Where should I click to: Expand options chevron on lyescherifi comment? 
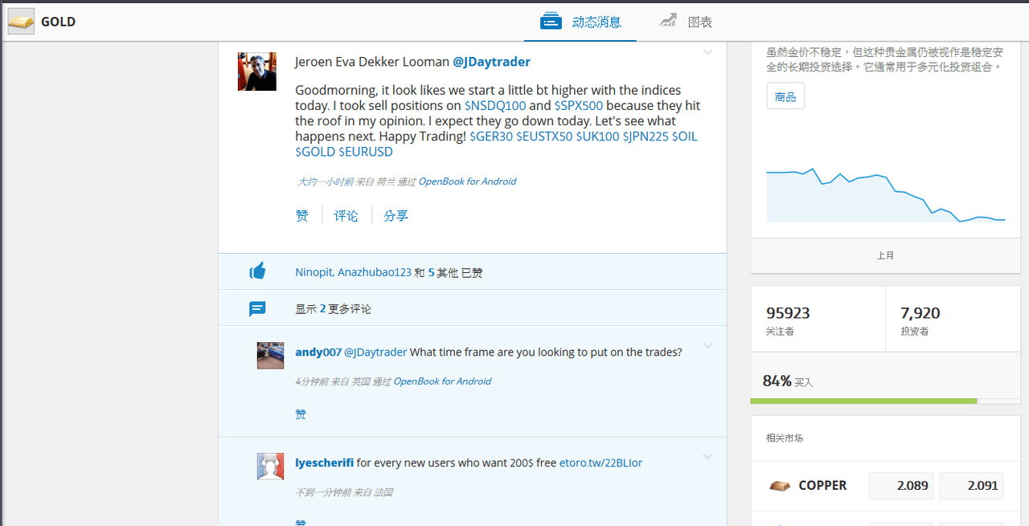(707, 457)
